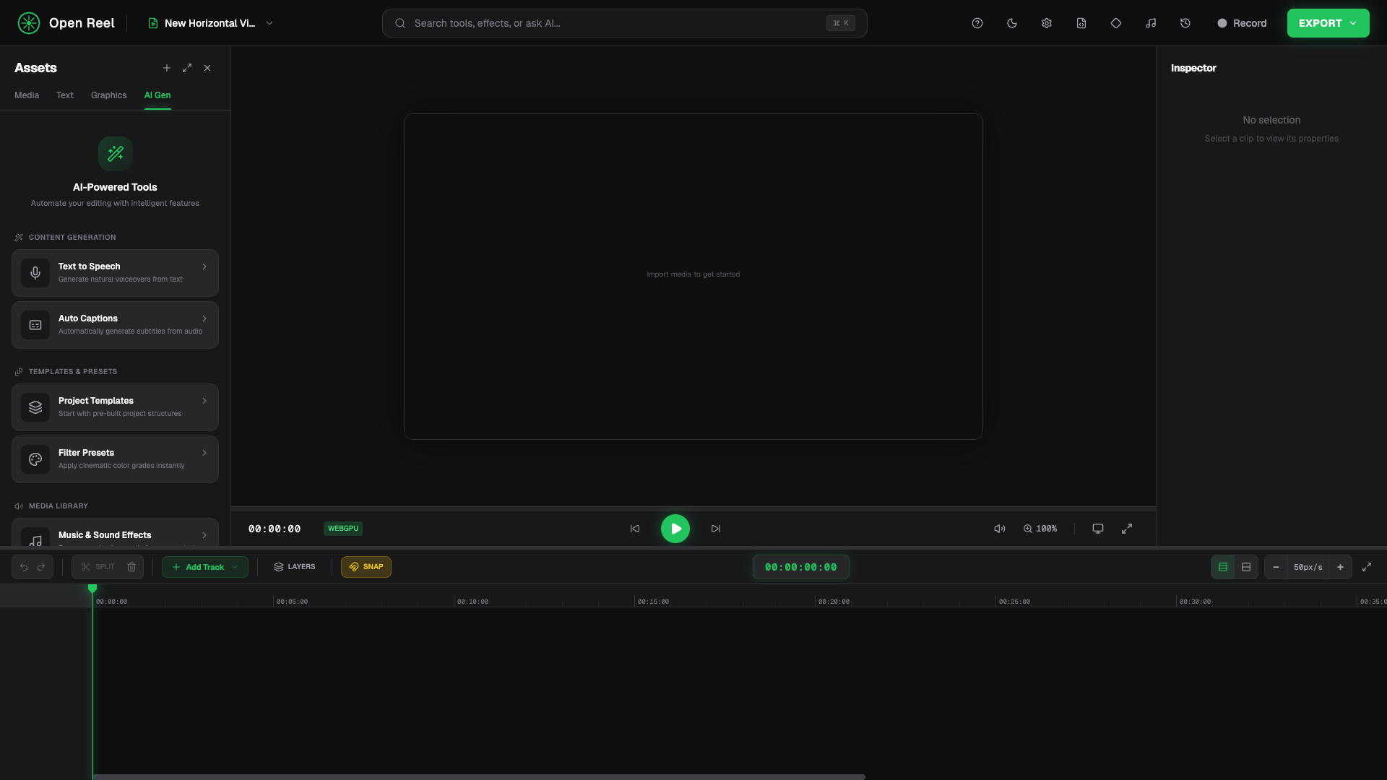Expand the Assets panel with the arrows icon
The width and height of the screenshot is (1387, 780).
pos(187,68)
